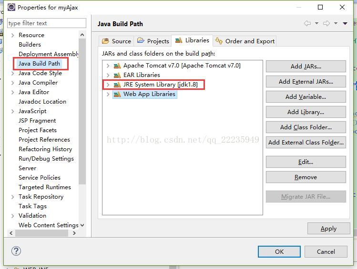Click the Add Variable... button

click(x=306, y=96)
